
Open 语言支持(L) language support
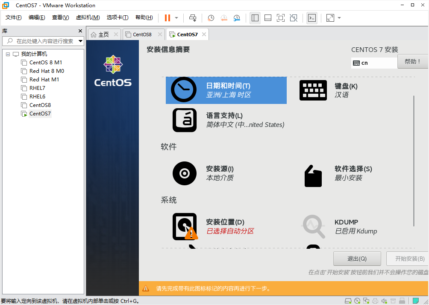coord(229,120)
